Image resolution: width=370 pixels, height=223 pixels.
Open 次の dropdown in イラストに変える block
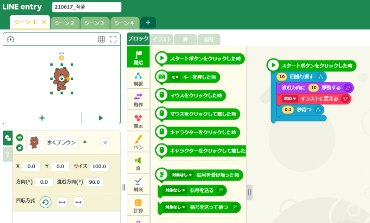[x=290, y=99]
